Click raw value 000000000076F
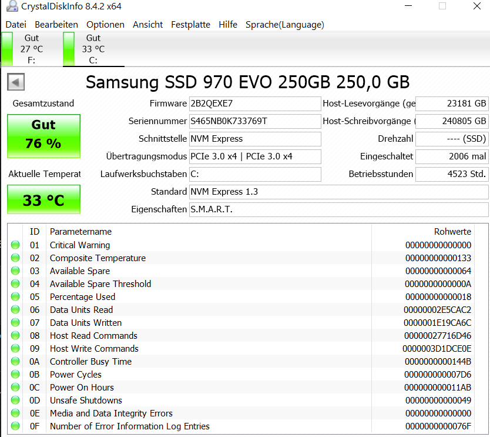Viewport: 490px width, 437px height. 438,426
